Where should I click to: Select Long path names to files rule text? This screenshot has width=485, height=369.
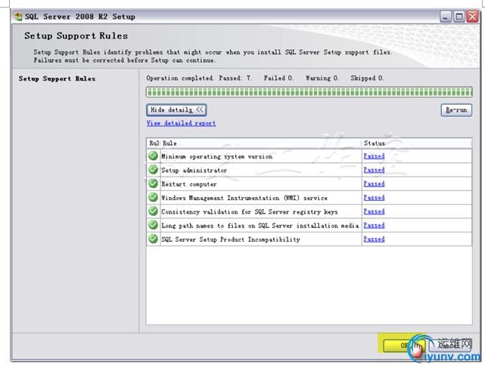(260, 226)
